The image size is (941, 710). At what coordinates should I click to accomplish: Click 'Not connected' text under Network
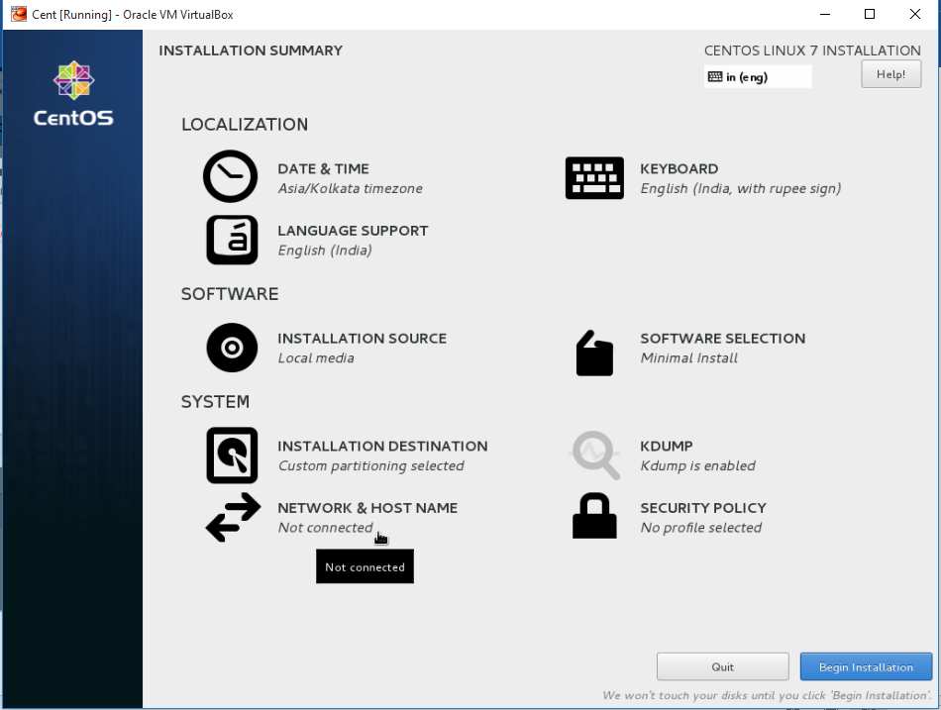coord(325,528)
